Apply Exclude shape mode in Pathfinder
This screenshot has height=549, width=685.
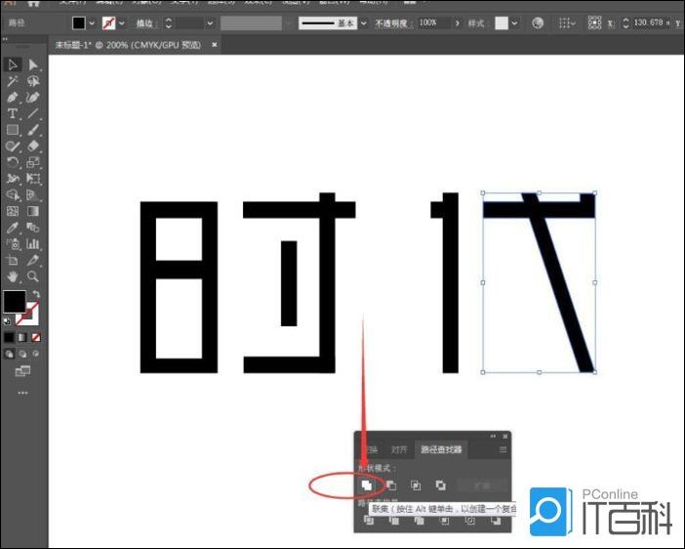[440, 484]
